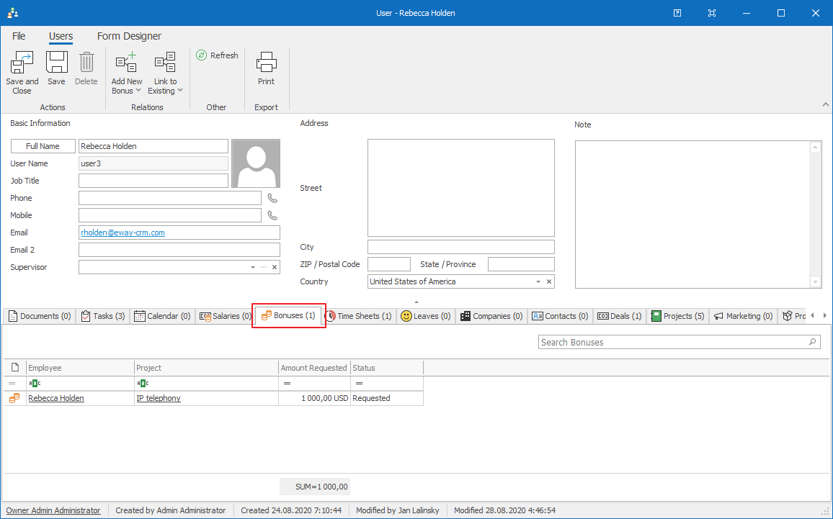Switch to Companies (0) tab

[x=491, y=316]
